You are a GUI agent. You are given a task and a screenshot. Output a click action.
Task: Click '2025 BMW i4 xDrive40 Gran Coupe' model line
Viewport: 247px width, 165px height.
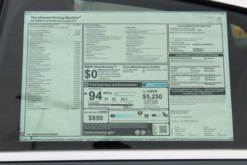[x=53, y=21]
